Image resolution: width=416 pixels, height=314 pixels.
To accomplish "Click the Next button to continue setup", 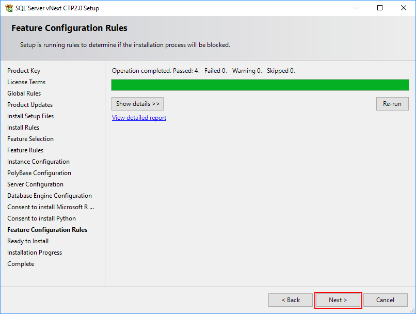I will tap(338, 300).
